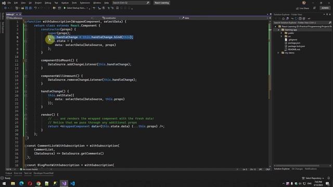Toggle auto-hide pin on Solution Explorer panel

point(327,15)
